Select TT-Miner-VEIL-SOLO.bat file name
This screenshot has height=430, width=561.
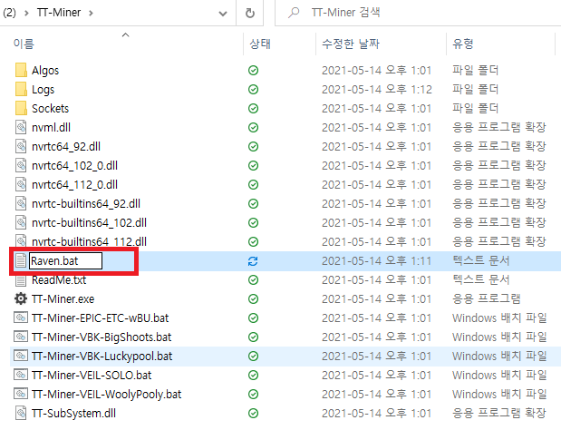pyautogui.click(x=92, y=375)
